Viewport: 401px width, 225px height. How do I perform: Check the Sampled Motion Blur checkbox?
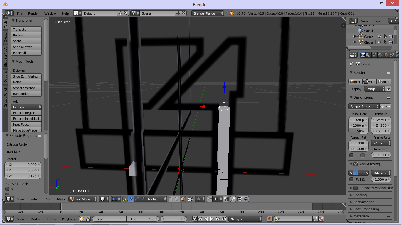pyautogui.click(x=355, y=188)
